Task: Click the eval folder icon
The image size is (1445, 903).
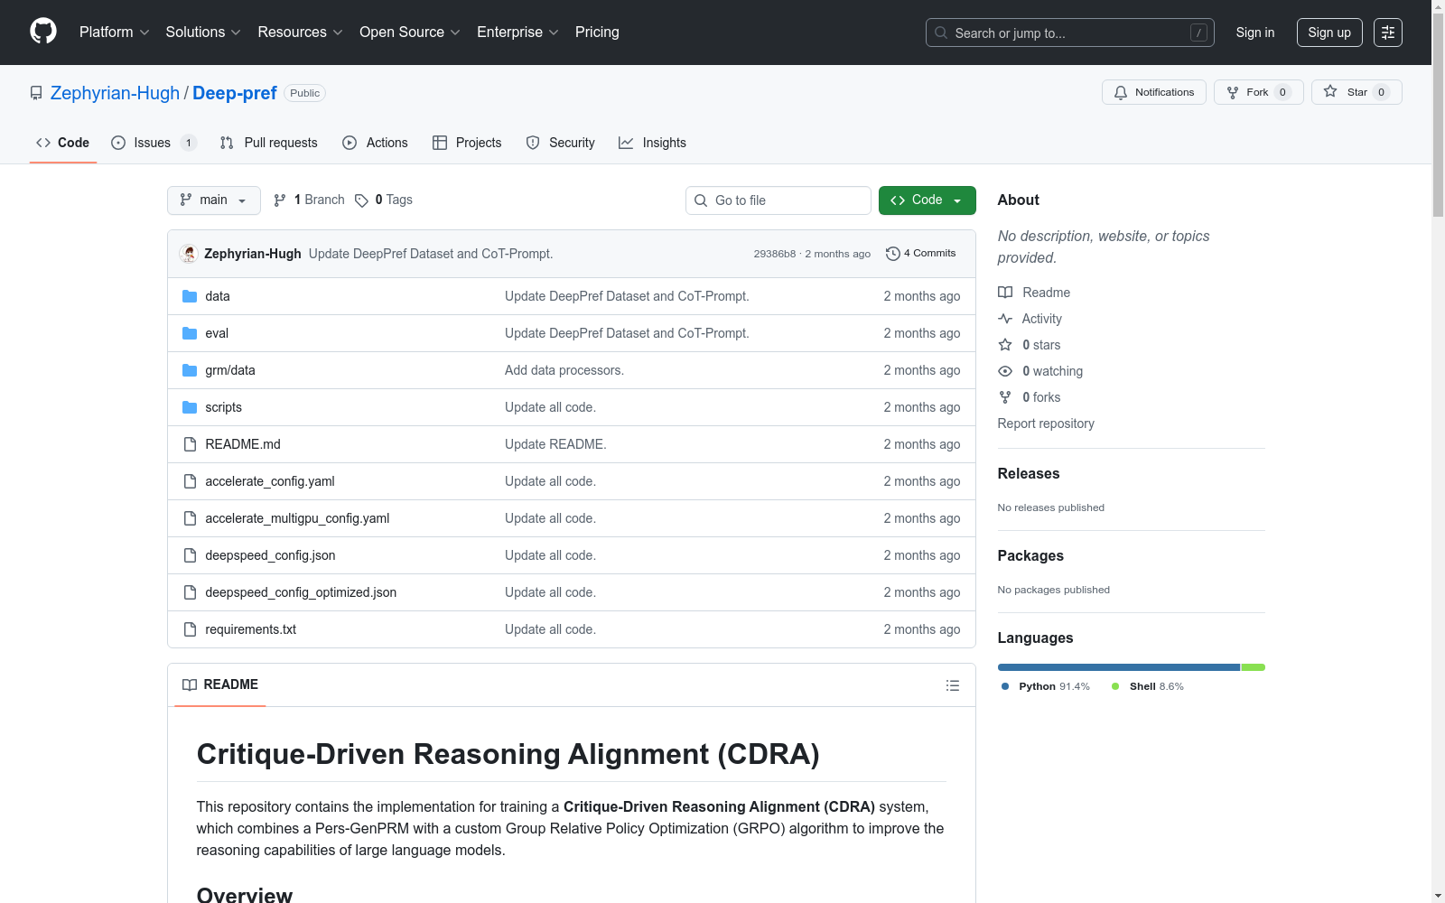Action: pyautogui.click(x=190, y=333)
